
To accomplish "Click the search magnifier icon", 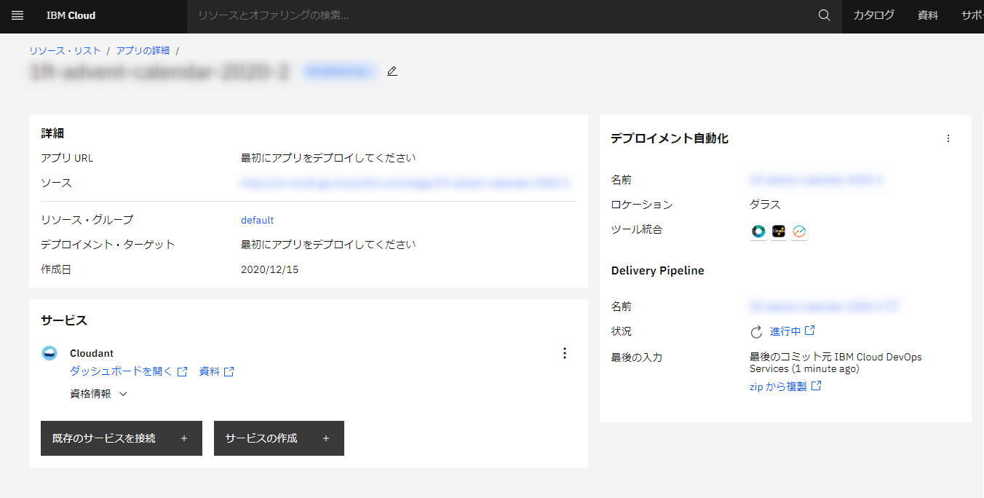I will [824, 15].
